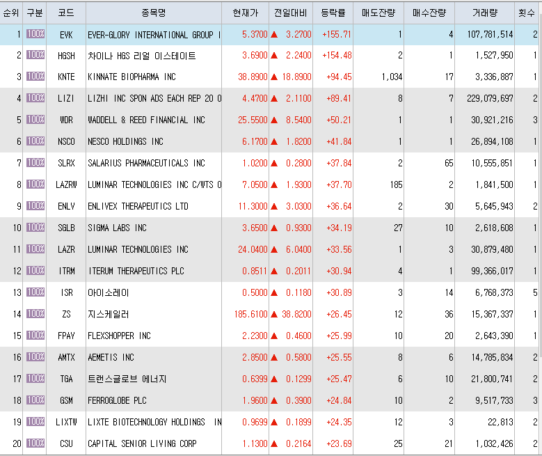
Task: Click the 1,034 sell quantity value
Action: pos(392,77)
